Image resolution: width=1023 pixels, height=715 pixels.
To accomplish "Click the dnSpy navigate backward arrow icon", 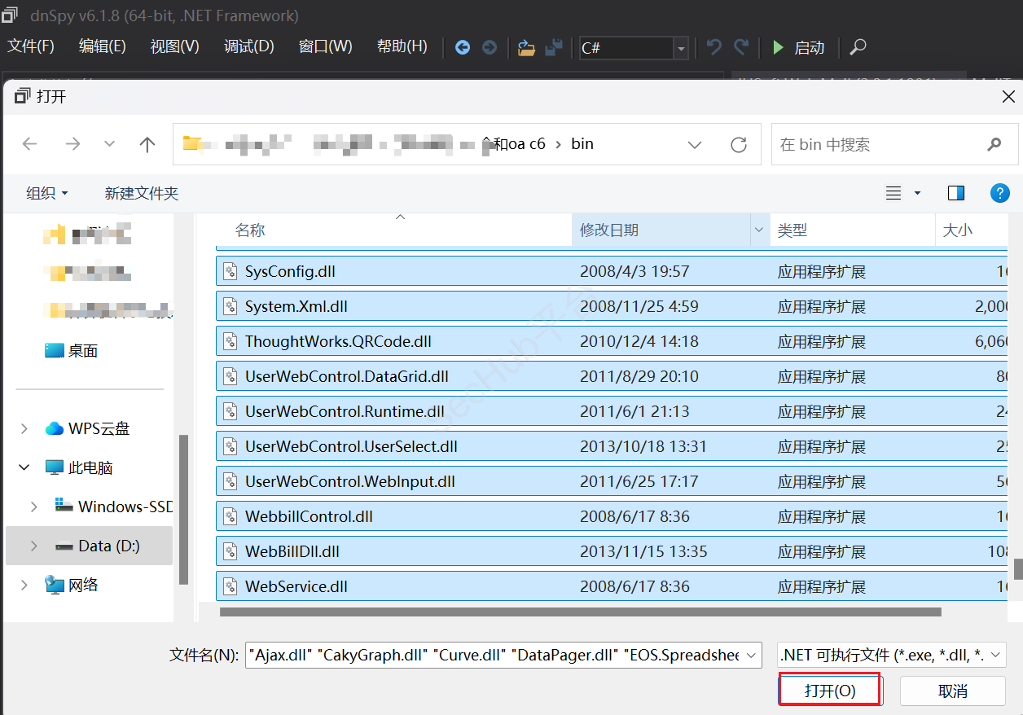I will (x=463, y=47).
